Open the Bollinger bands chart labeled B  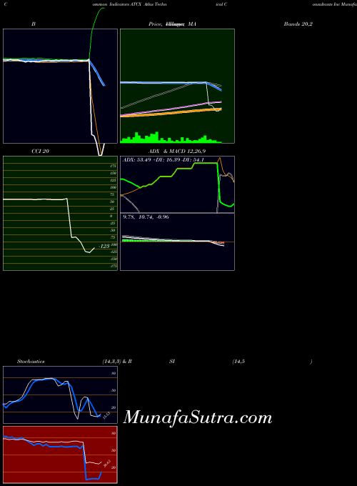coord(61,86)
